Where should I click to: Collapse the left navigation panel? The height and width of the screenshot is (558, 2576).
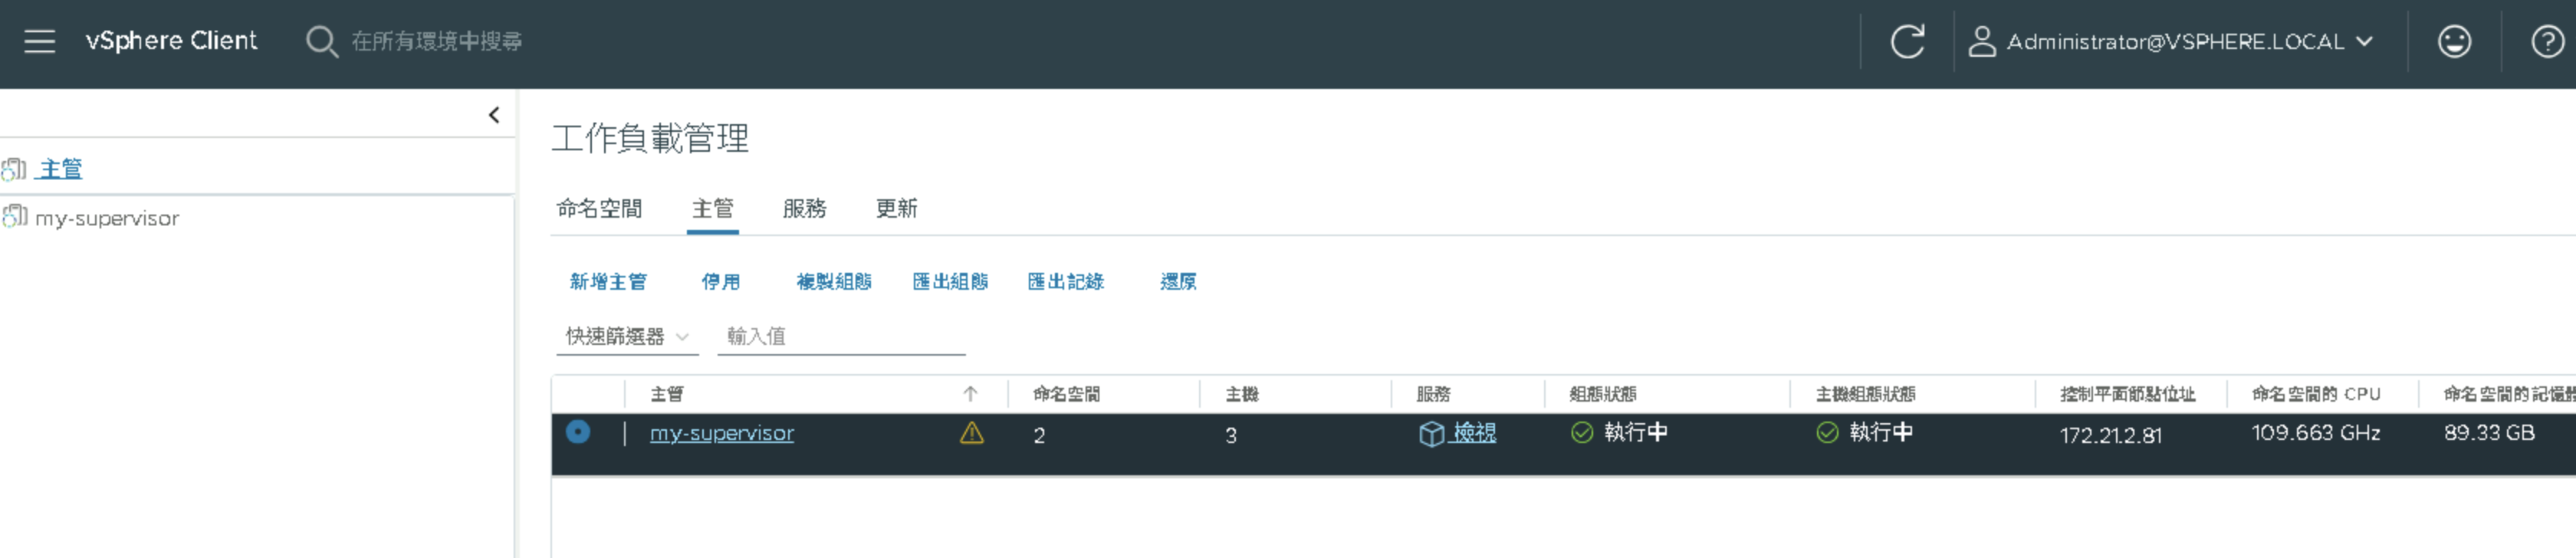tap(494, 115)
